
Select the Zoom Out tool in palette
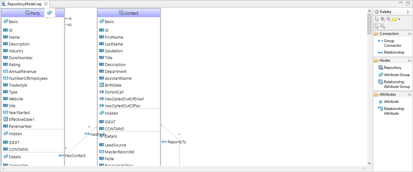click(388, 19)
